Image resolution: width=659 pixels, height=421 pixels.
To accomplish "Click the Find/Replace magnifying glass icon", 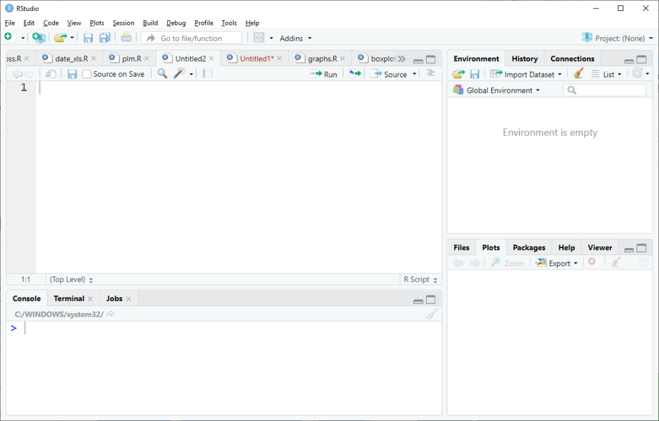I will [162, 74].
